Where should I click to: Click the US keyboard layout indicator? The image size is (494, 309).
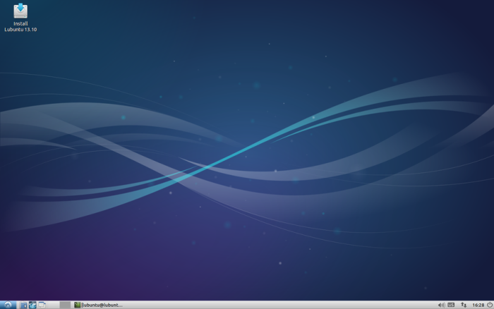(x=451, y=305)
